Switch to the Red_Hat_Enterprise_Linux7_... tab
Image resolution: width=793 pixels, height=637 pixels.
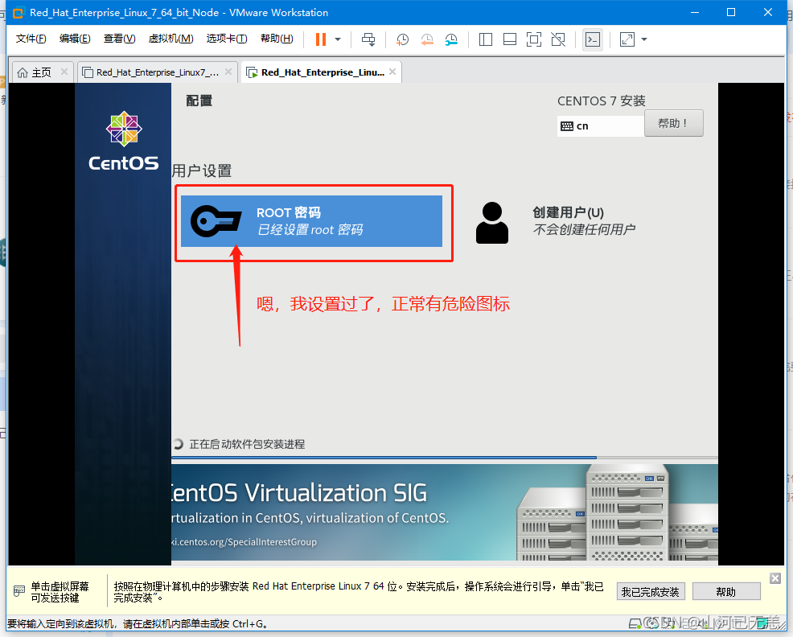158,72
